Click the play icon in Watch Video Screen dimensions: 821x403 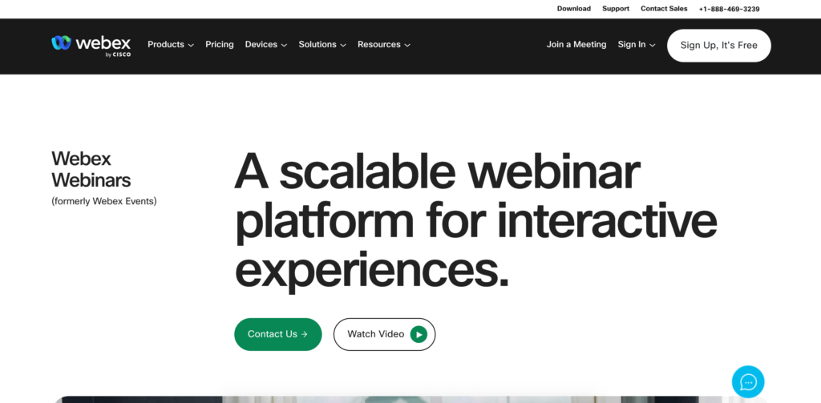point(419,334)
